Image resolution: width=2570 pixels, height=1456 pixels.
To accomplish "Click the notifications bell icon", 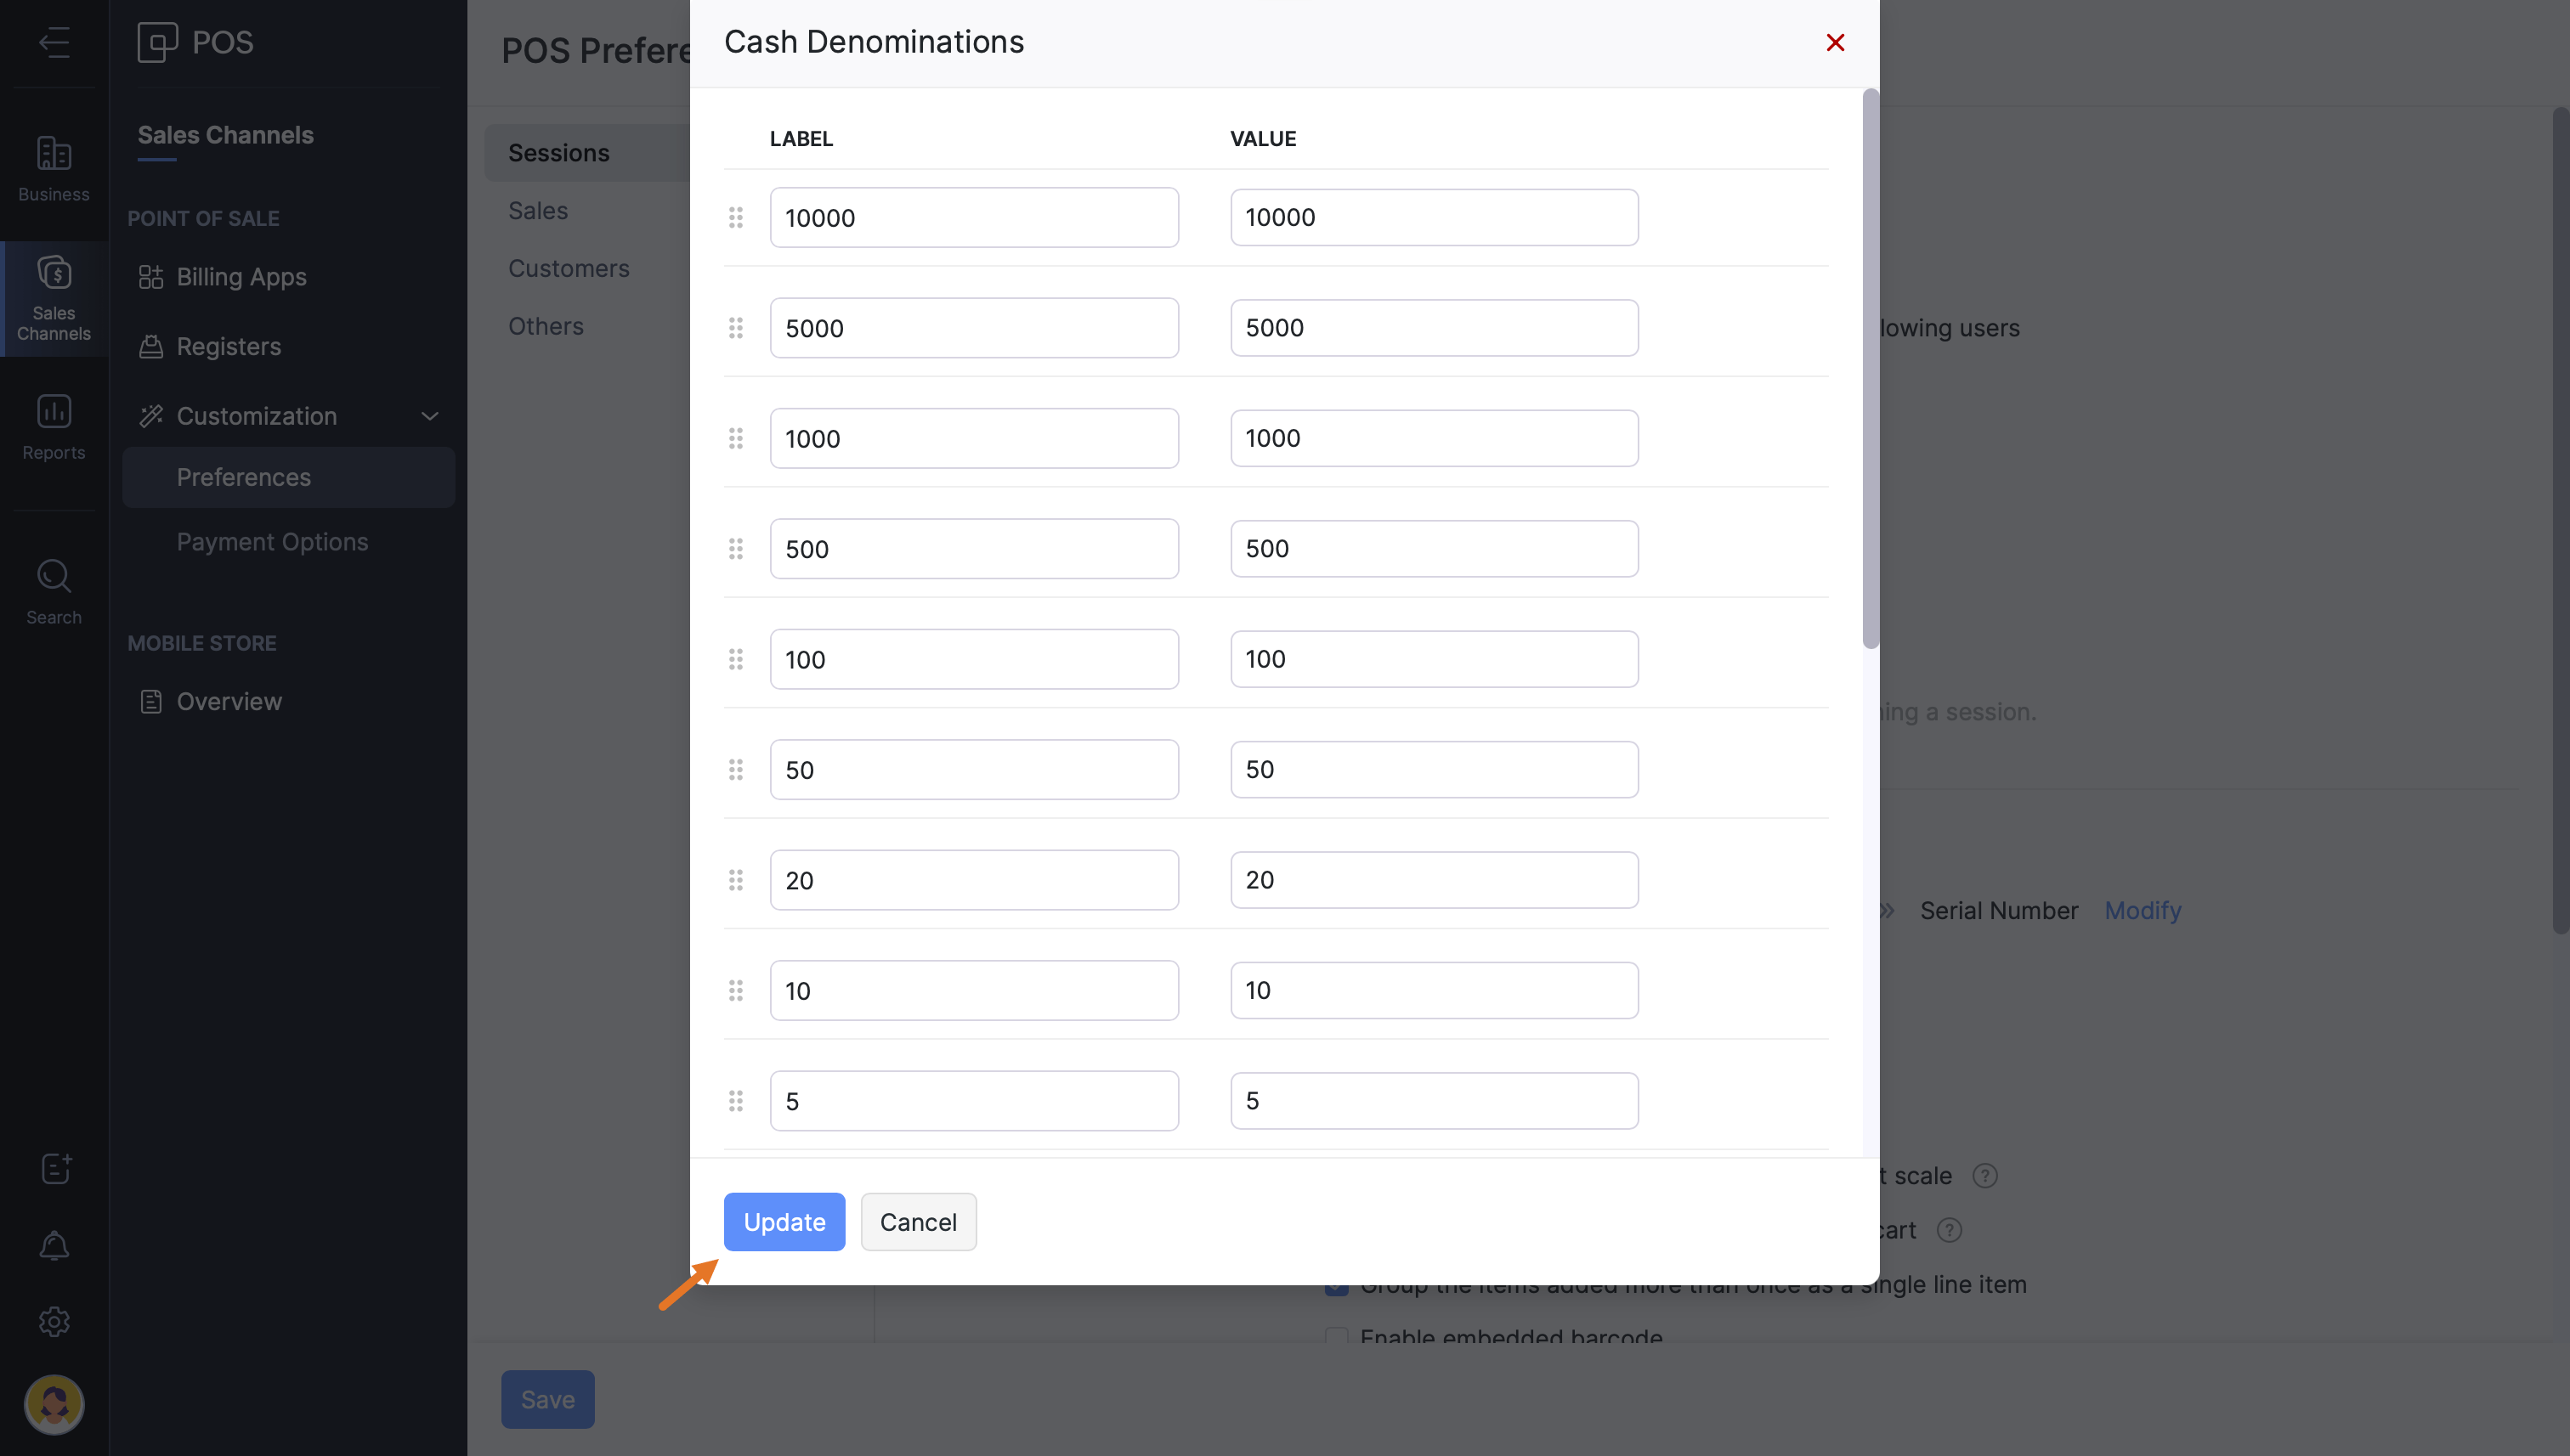I will point(54,1245).
